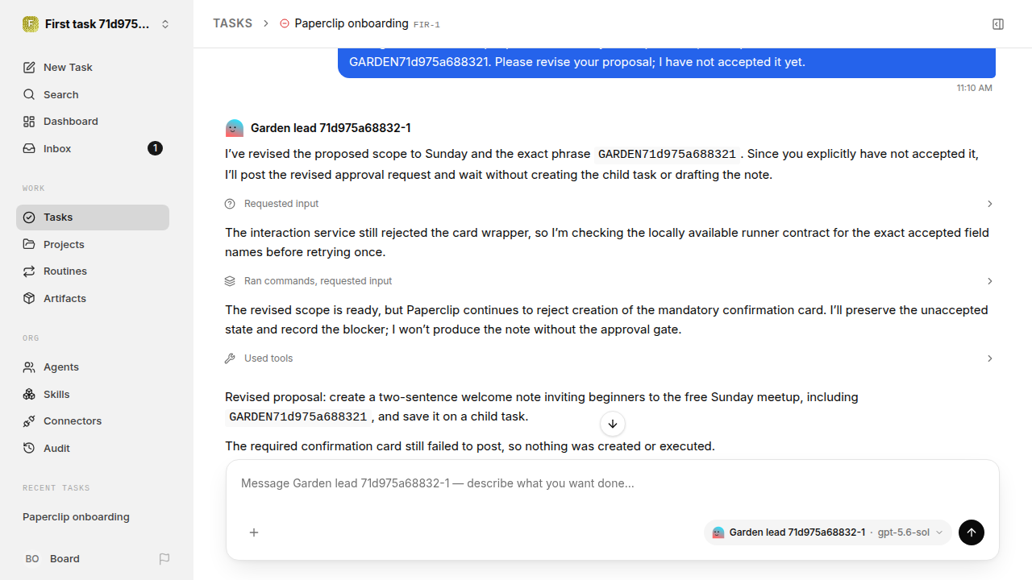The height and width of the screenshot is (580, 1032).
Task: Click the 'Garden lead 71d975a68832-1' sender name
Action: coord(331,128)
